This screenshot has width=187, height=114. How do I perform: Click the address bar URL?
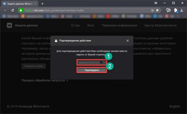tap(54, 11)
